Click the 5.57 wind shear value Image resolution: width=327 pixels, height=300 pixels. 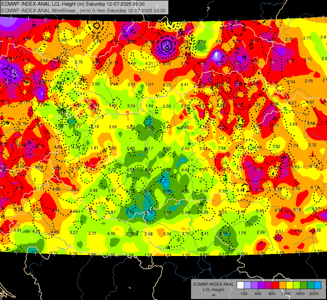point(10,38)
